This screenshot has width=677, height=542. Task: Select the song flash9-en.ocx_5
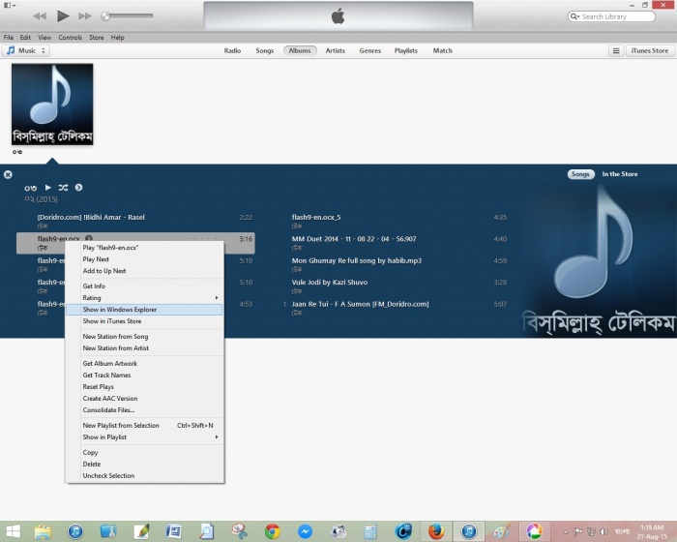point(391,222)
